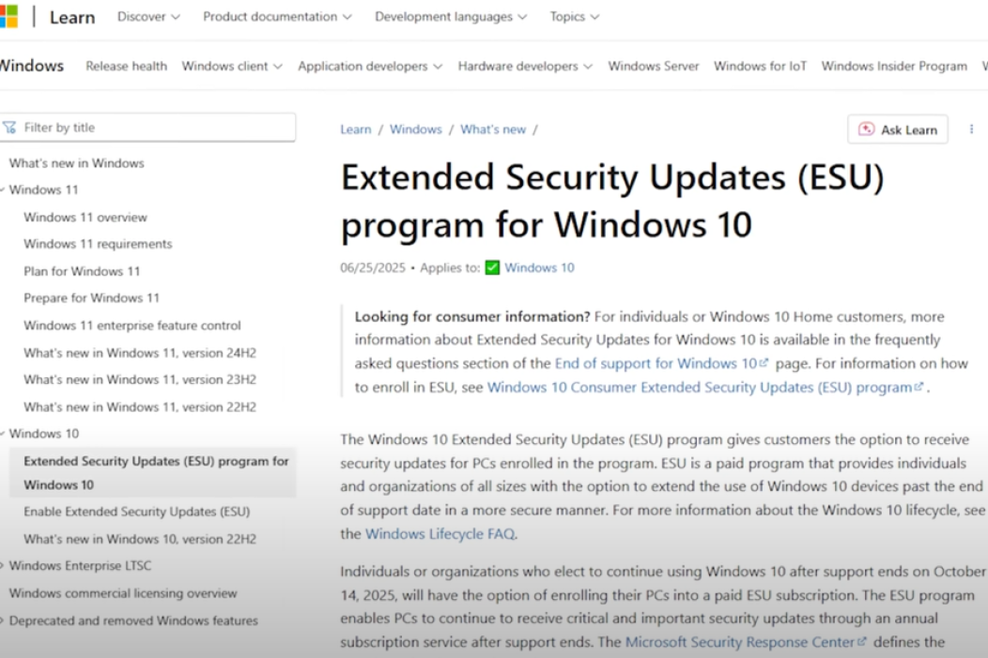Open the Topics dropdown menu
The height and width of the screenshot is (658, 988).
(574, 17)
